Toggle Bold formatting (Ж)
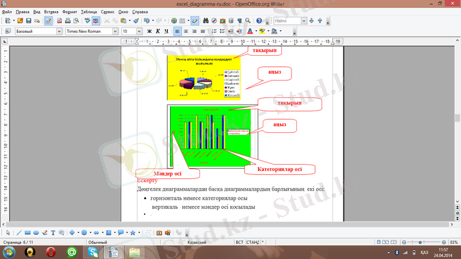Viewport: 461px width, 259px height. (x=149, y=31)
